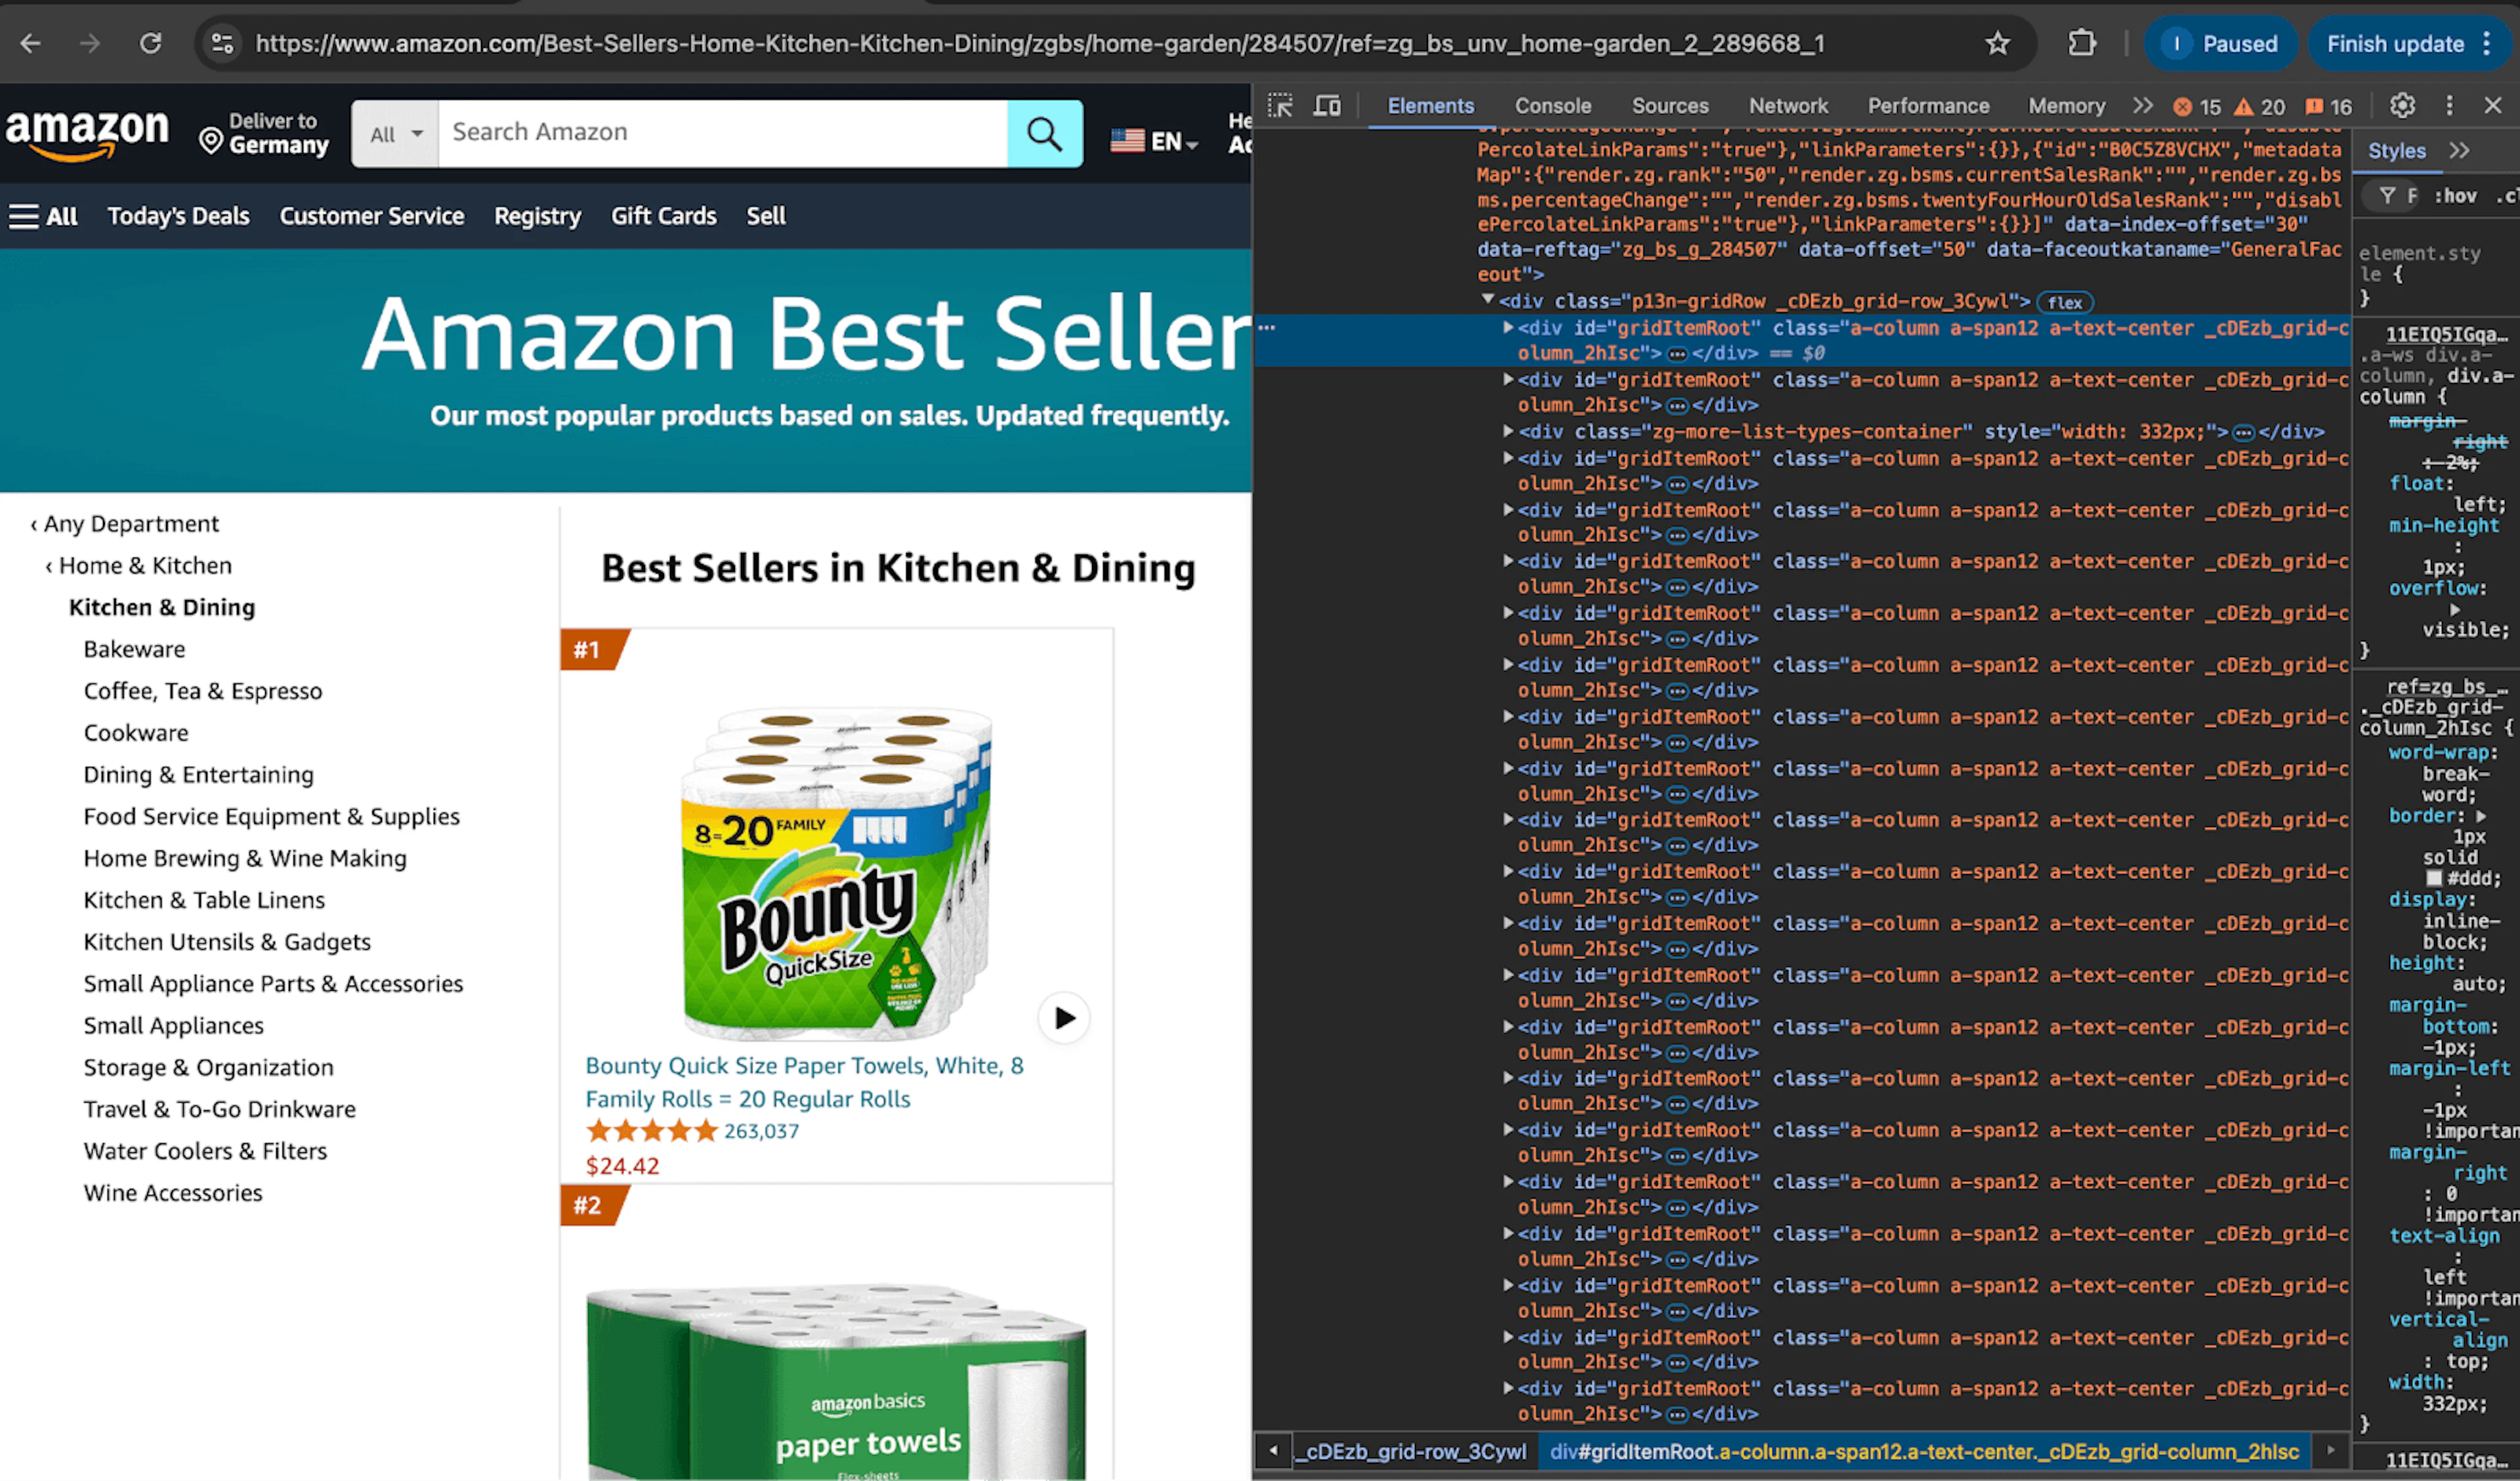The width and height of the screenshot is (2520, 1481).
Task: Open the Memory tab
Action: click(x=2066, y=106)
